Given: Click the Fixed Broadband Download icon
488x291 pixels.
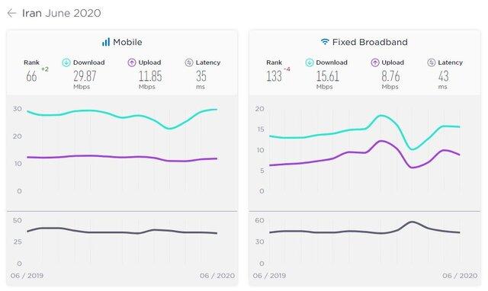Looking at the screenshot, I should [310, 62].
